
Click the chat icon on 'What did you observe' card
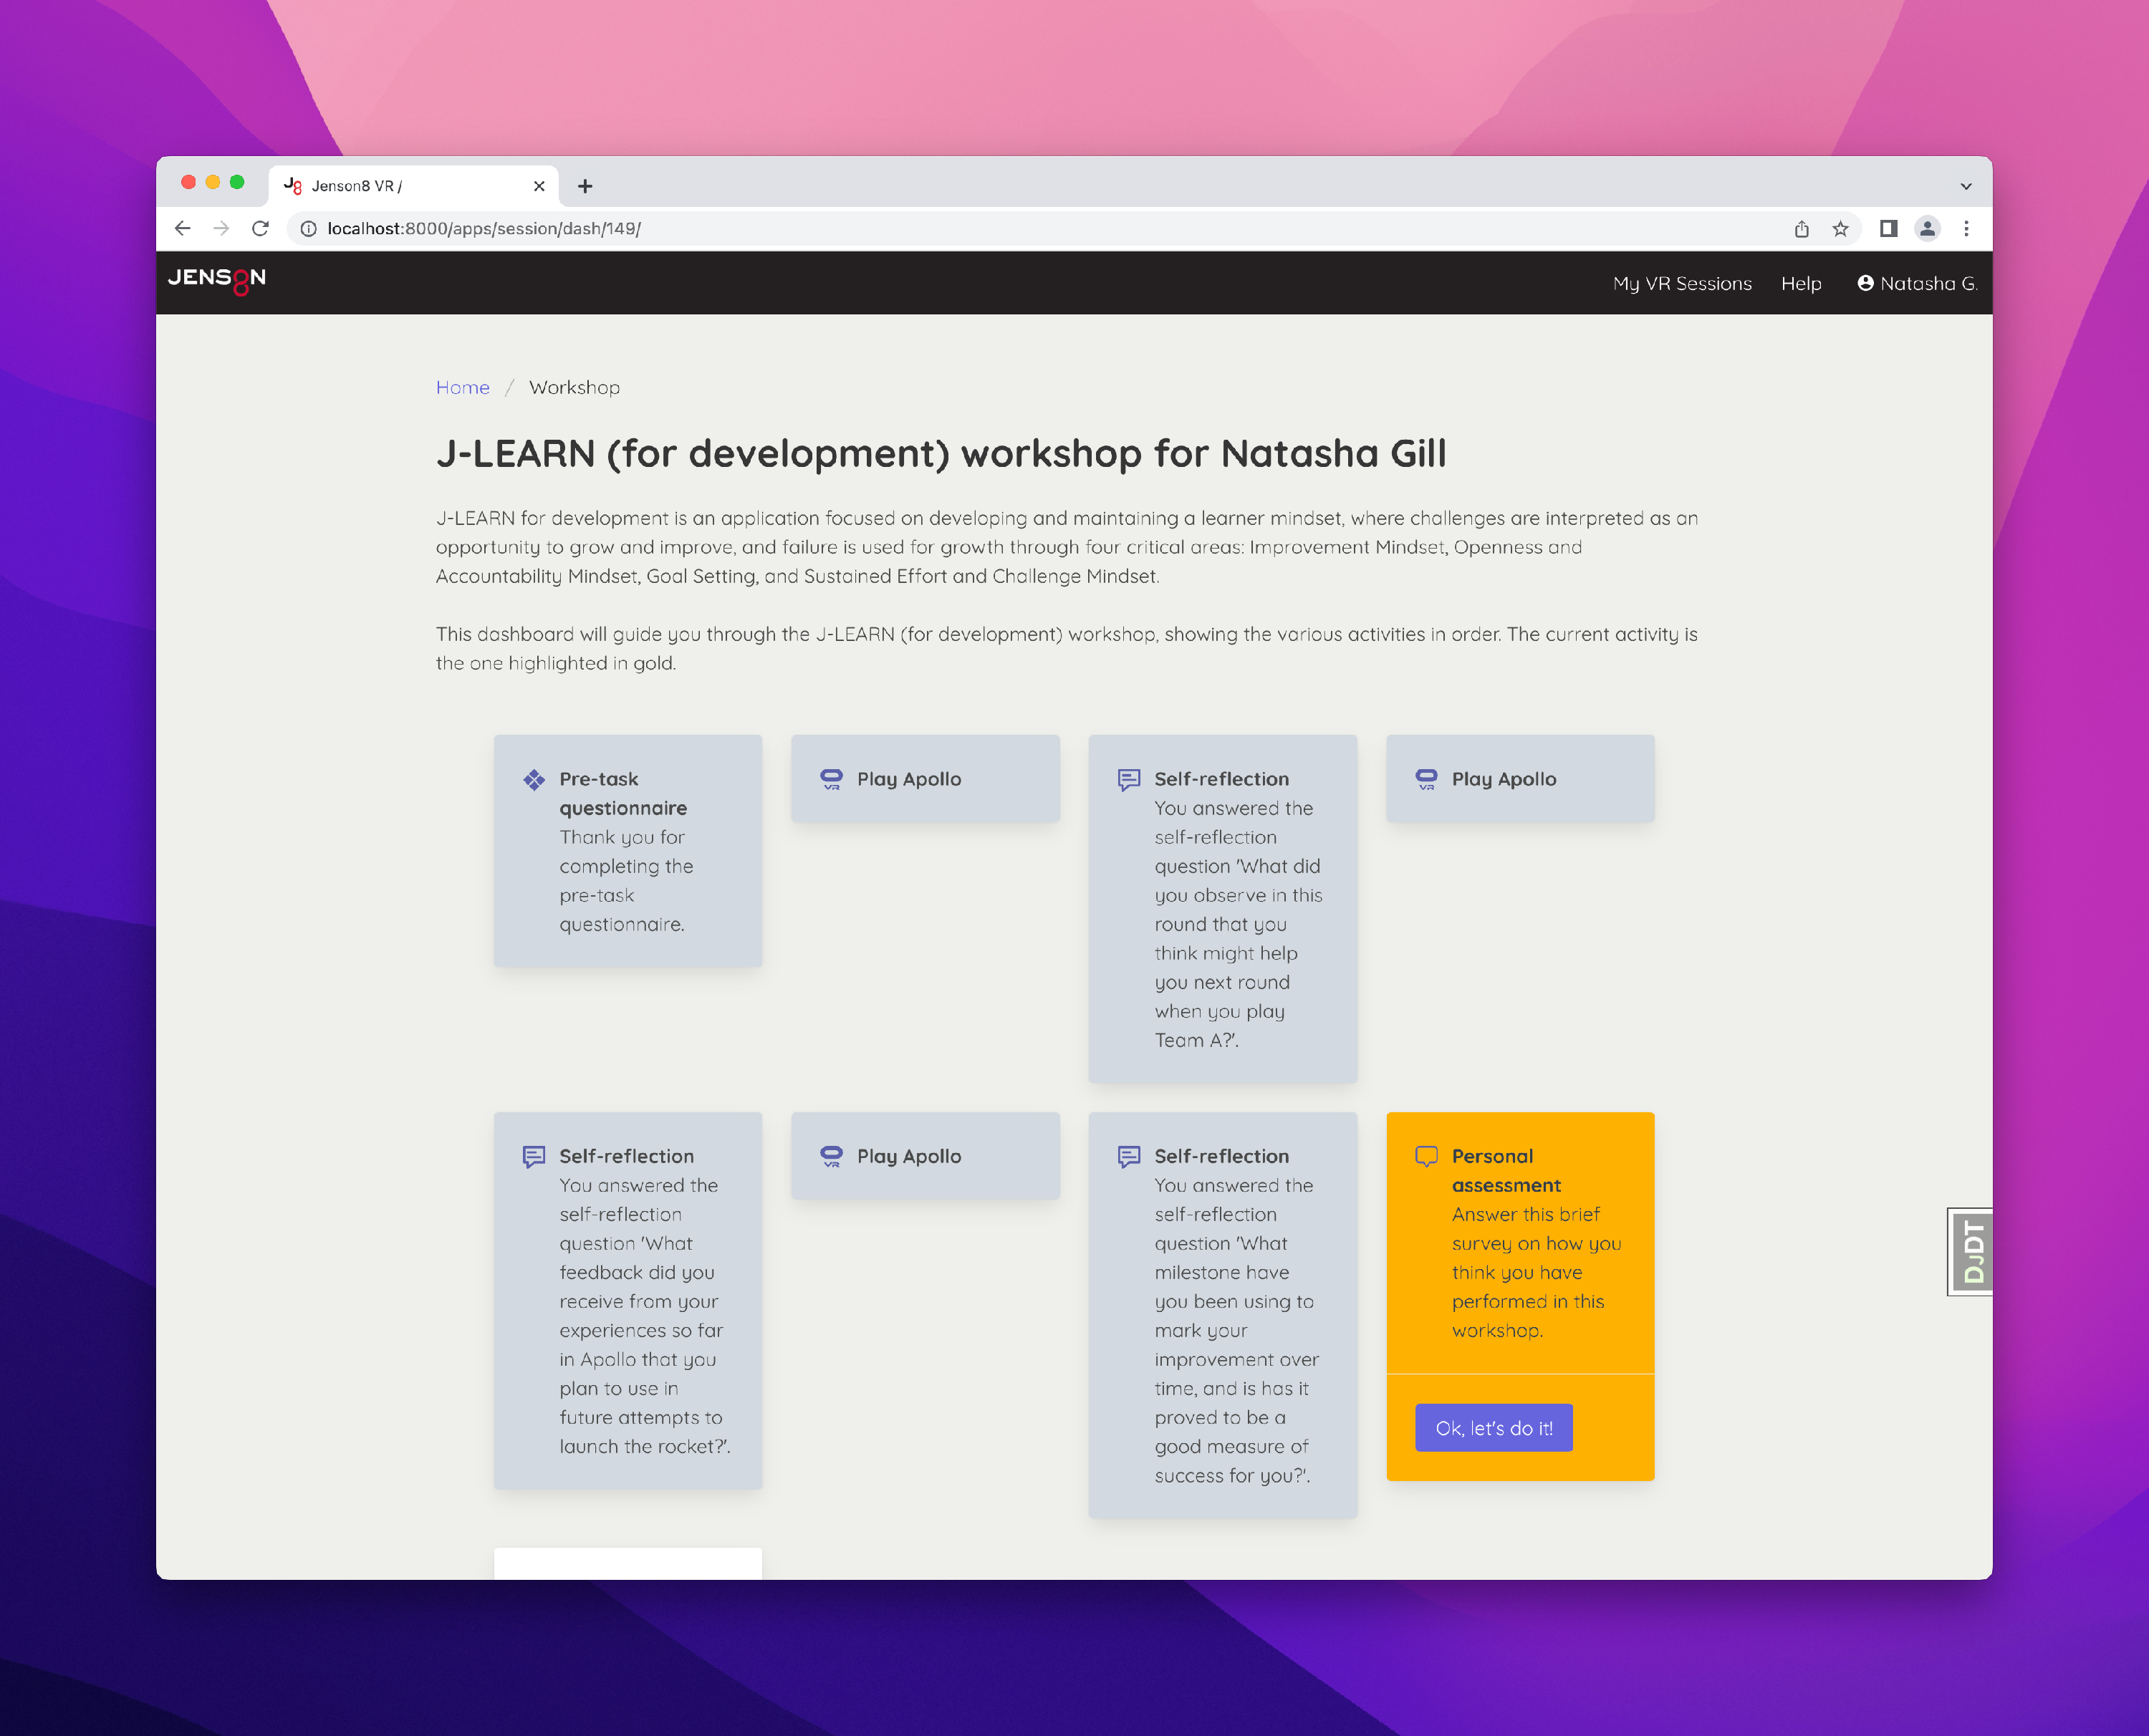(x=1129, y=780)
